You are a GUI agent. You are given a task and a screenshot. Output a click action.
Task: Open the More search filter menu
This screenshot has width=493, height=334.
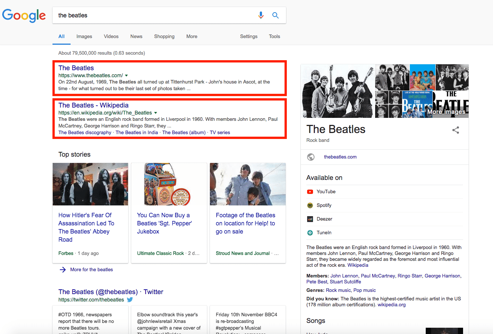pyautogui.click(x=192, y=37)
